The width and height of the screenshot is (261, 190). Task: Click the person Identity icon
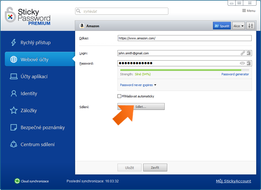pyautogui.click(x=14, y=93)
